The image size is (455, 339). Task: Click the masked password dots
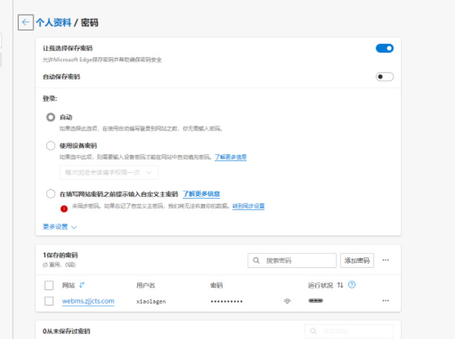(226, 302)
